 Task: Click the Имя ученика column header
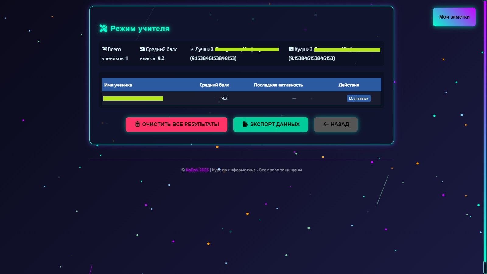(118, 85)
